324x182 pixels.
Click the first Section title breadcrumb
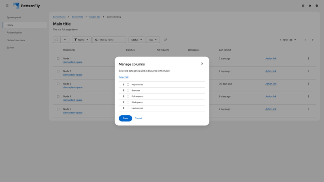pyautogui.click(x=77, y=17)
